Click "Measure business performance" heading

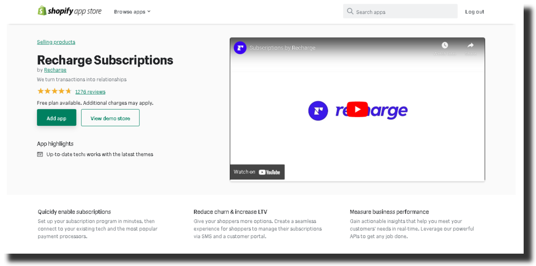click(389, 212)
